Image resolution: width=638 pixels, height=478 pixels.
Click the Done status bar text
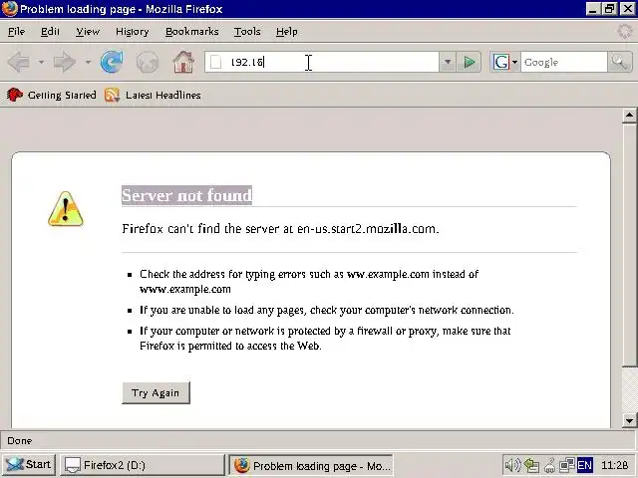pos(20,440)
